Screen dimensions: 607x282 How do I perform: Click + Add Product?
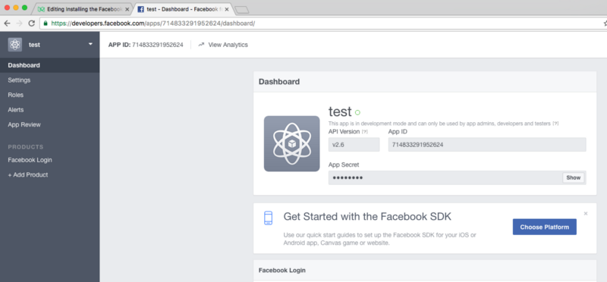(28, 175)
